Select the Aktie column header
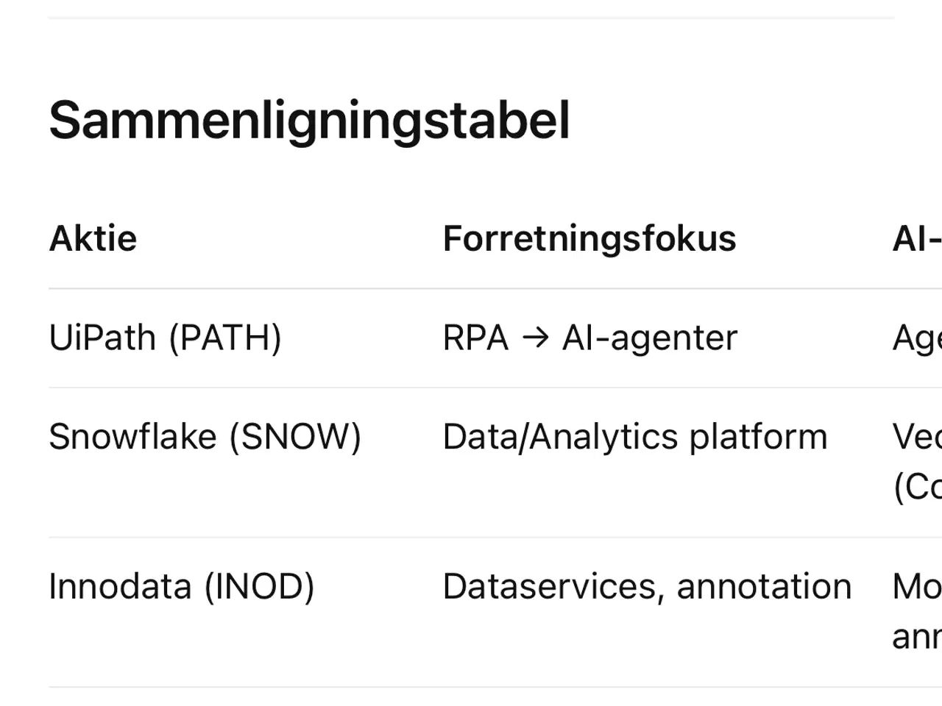 tap(93, 239)
